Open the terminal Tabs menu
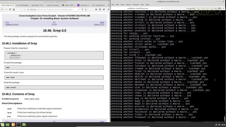The image size is (226, 127). [142, 5]
